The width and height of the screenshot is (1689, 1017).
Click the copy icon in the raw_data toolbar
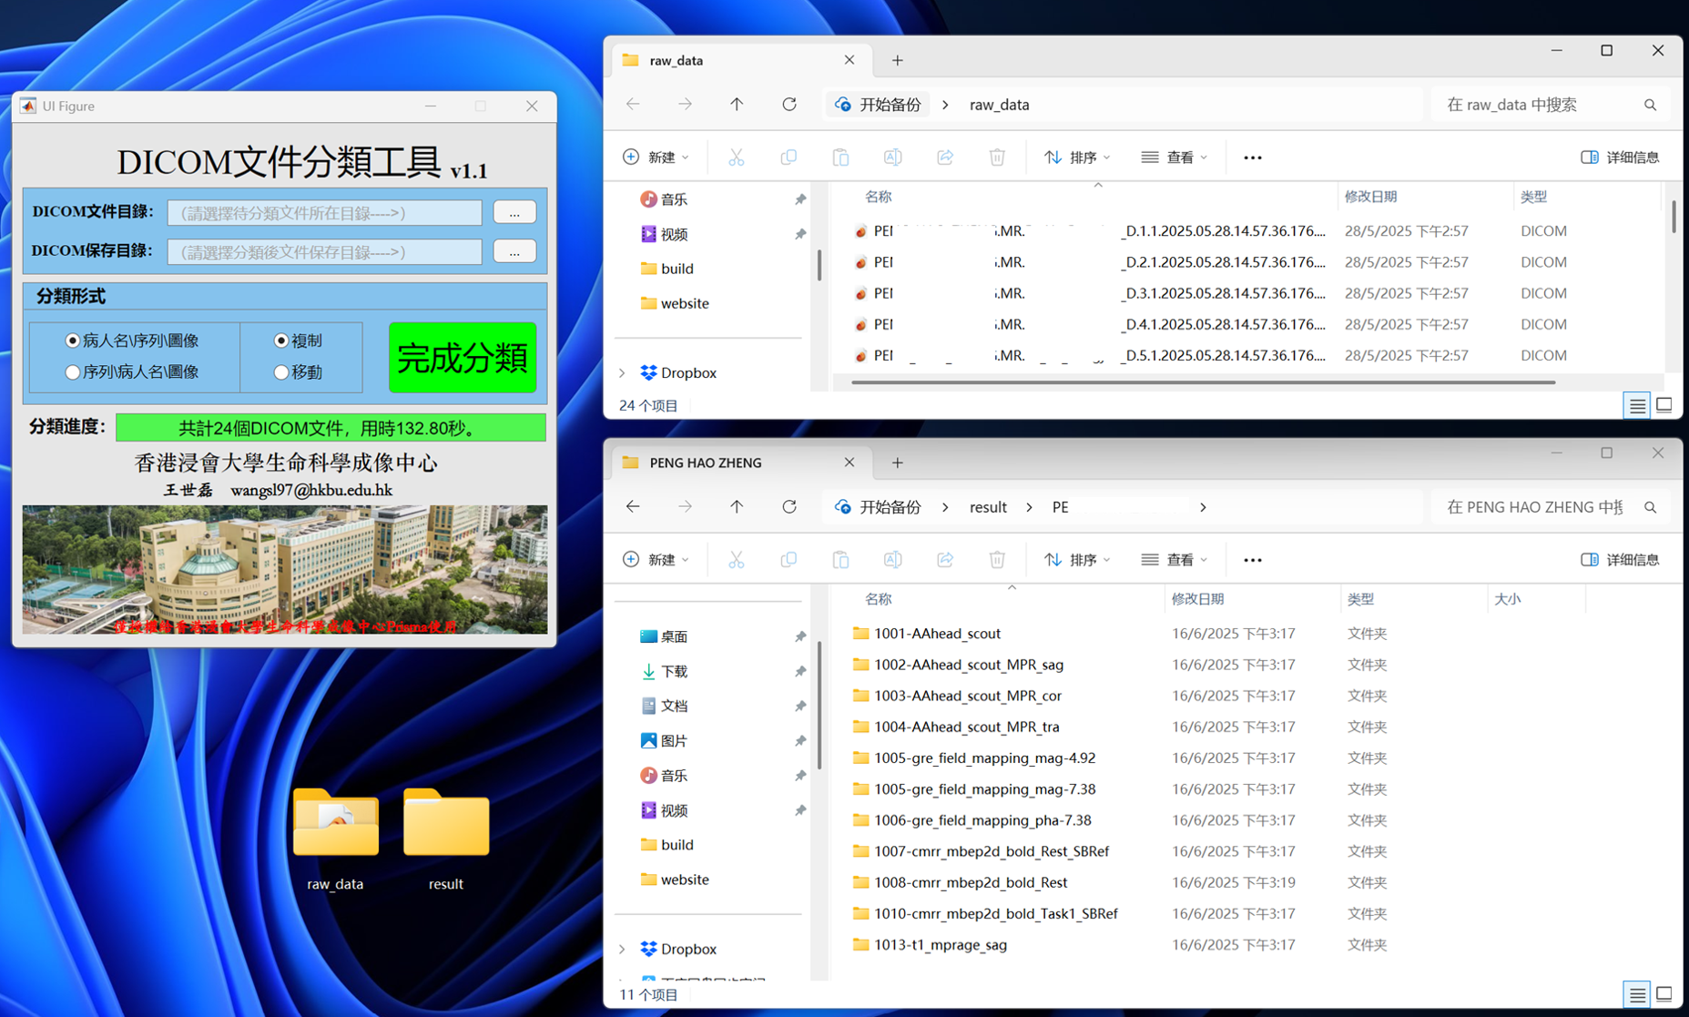click(789, 158)
